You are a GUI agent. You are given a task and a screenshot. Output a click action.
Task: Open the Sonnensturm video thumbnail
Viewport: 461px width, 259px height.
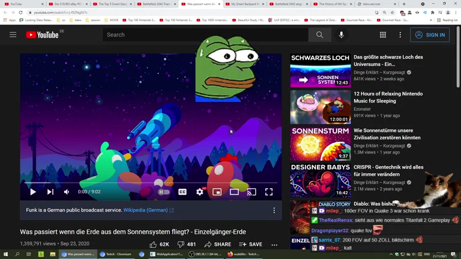[321, 144]
